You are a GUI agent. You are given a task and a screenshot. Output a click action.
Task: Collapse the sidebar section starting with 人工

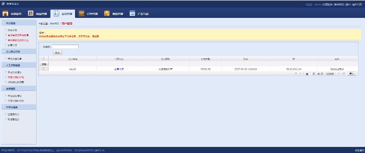4,65
